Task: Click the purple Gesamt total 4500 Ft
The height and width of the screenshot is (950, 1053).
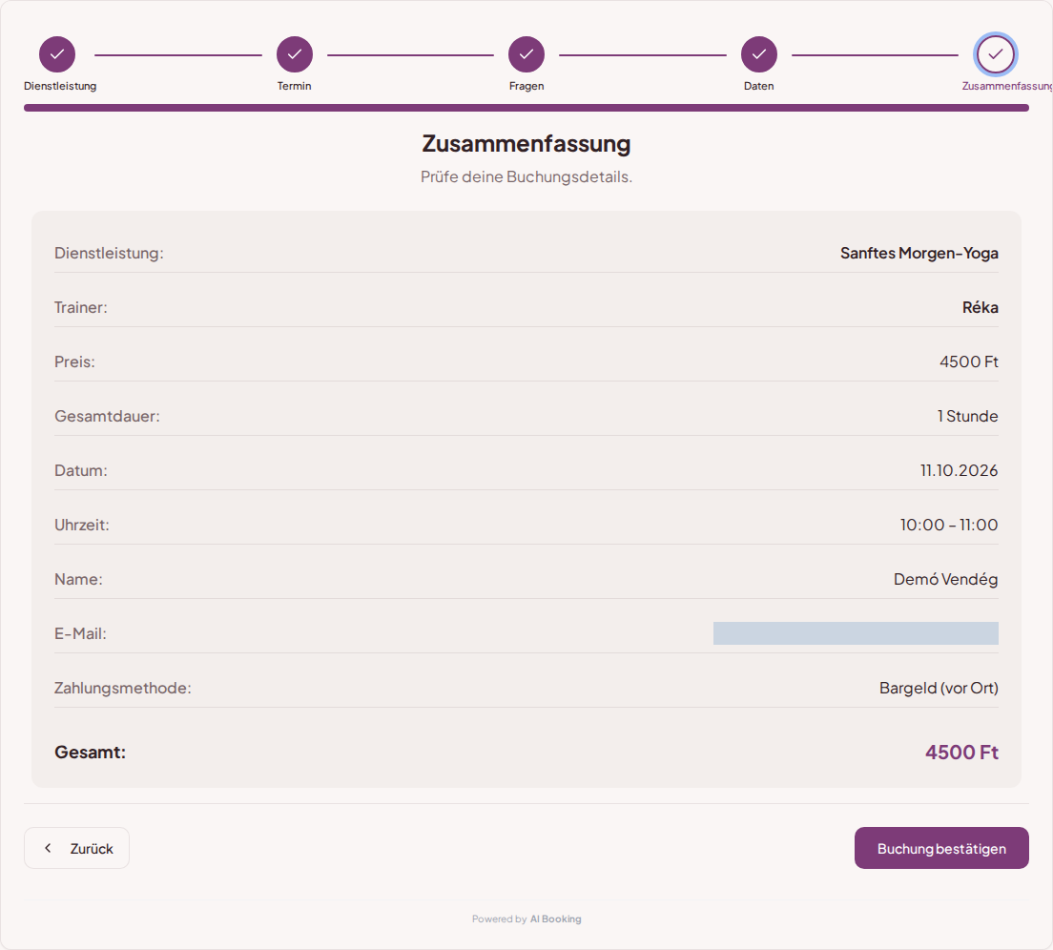Action: click(x=961, y=752)
